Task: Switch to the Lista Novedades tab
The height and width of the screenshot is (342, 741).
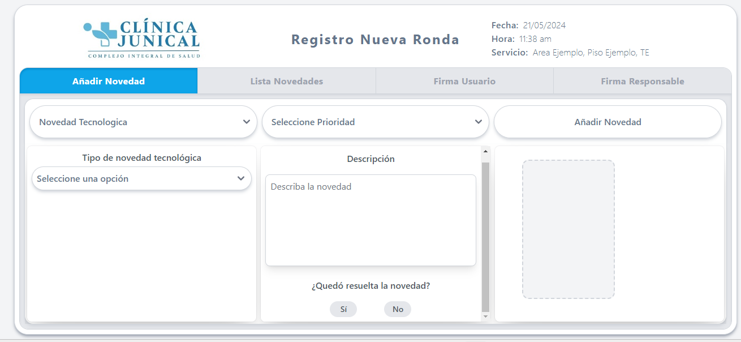Action: click(x=287, y=81)
